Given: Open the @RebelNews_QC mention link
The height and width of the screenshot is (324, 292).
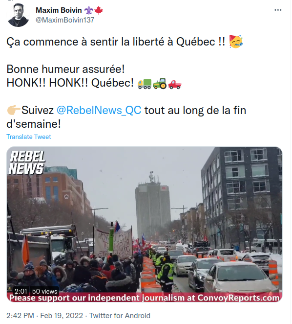Looking at the screenshot, I should 99,110.
